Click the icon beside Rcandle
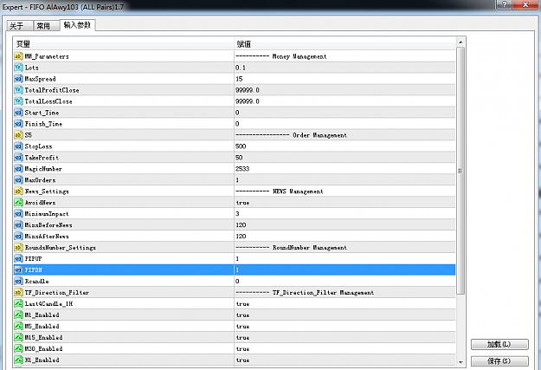 tap(19, 281)
